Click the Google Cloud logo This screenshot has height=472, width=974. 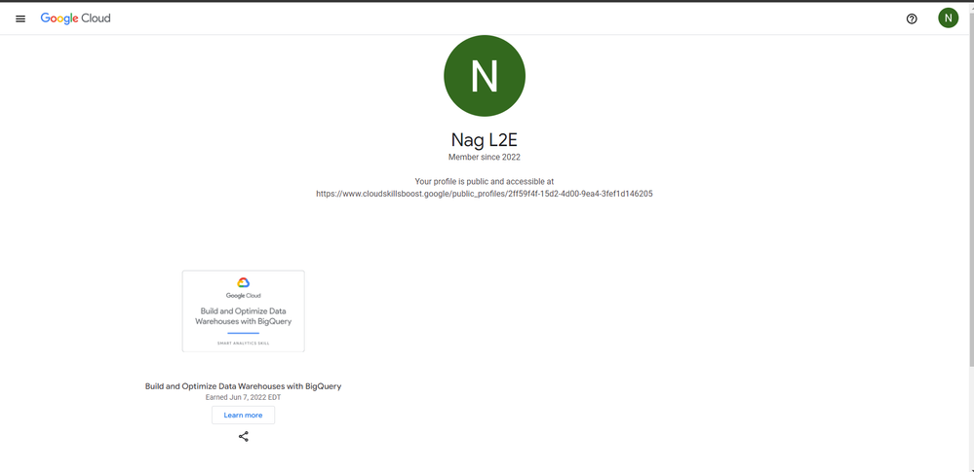click(x=76, y=18)
